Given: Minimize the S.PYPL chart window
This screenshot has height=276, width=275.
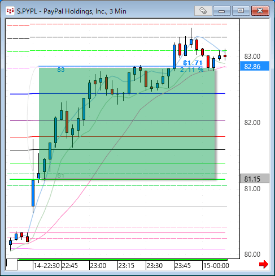Looking at the screenshot, I should (222, 11).
